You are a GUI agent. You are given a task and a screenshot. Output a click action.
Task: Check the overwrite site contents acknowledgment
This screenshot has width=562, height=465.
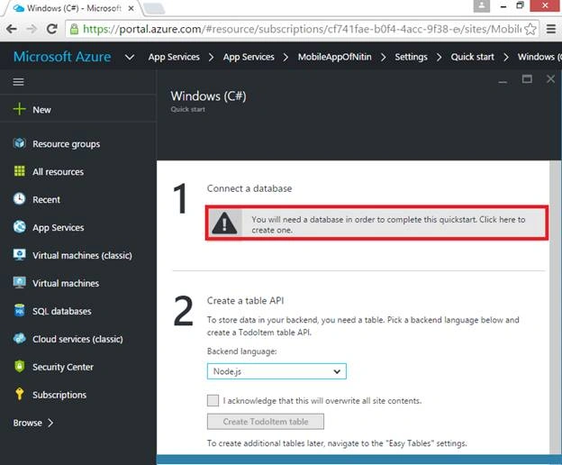pos(213,400)
